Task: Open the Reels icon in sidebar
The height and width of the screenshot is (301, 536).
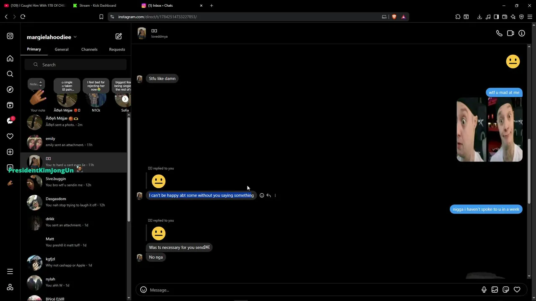Action: click(x=10, y=105)
